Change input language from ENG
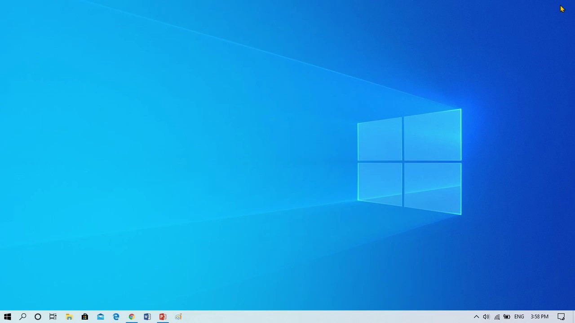Image resolution: width=575 pixels, height=323 pixels. 519,317
